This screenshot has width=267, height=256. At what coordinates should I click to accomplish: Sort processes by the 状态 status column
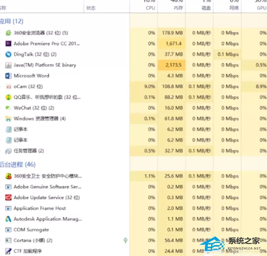107,6
